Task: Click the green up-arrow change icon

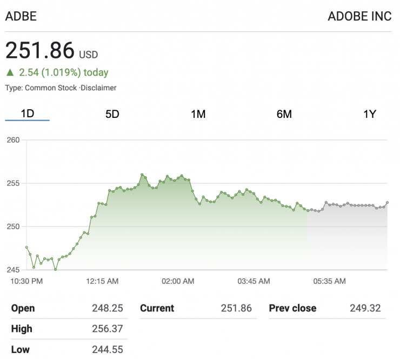Action: point(10,72)
